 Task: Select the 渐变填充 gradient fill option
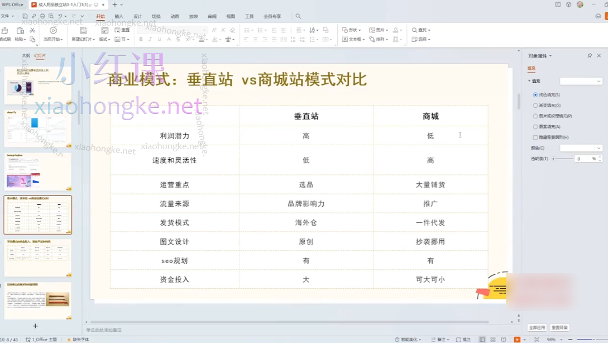[535, 105]
